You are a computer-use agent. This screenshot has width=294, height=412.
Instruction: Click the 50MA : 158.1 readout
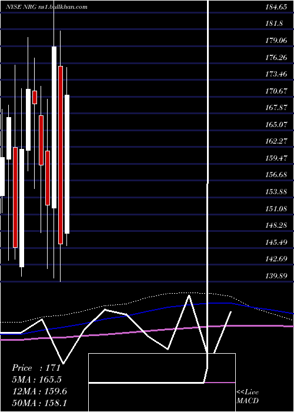pos(39,403)
